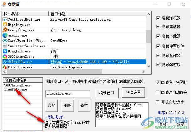Click 'Microsoft Text Input Application' window title

(x=80, y=19)
